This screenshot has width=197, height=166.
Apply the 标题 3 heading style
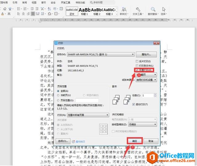[109, 11]
